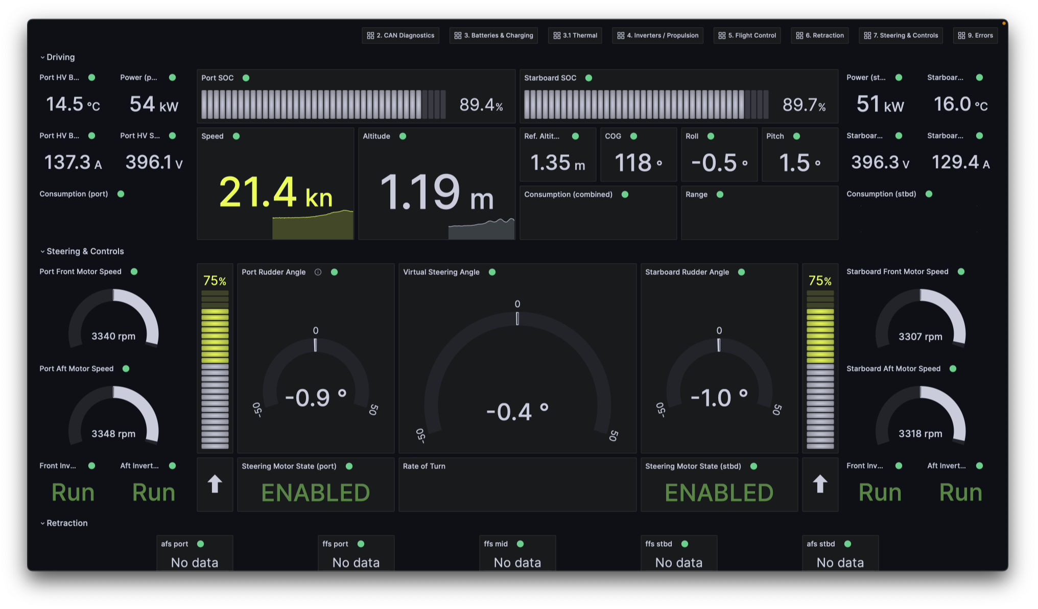
Task: Click the up arrow beside starboard motor gauge
Action: (x=820, y=484)
